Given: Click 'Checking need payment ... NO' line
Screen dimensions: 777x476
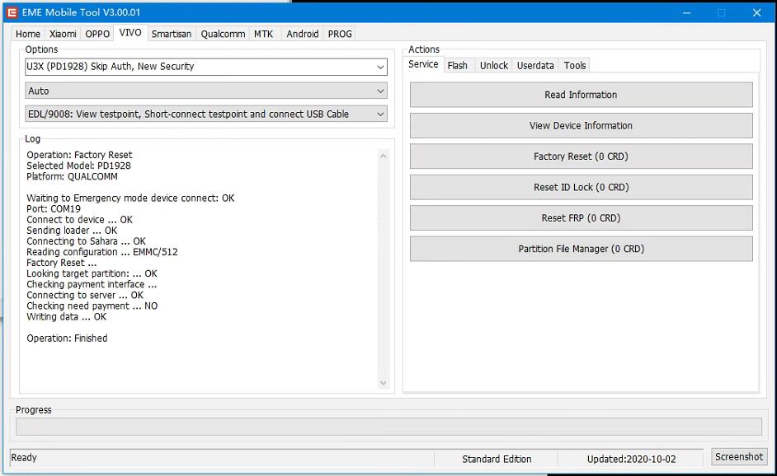Looking at the screenshot, I should tap(92, 306).
